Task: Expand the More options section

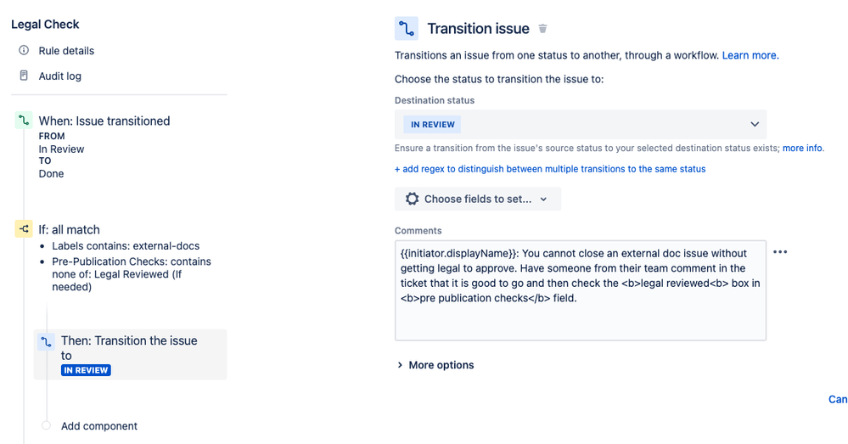Action: pyautogui.click(x=435, y=365)
